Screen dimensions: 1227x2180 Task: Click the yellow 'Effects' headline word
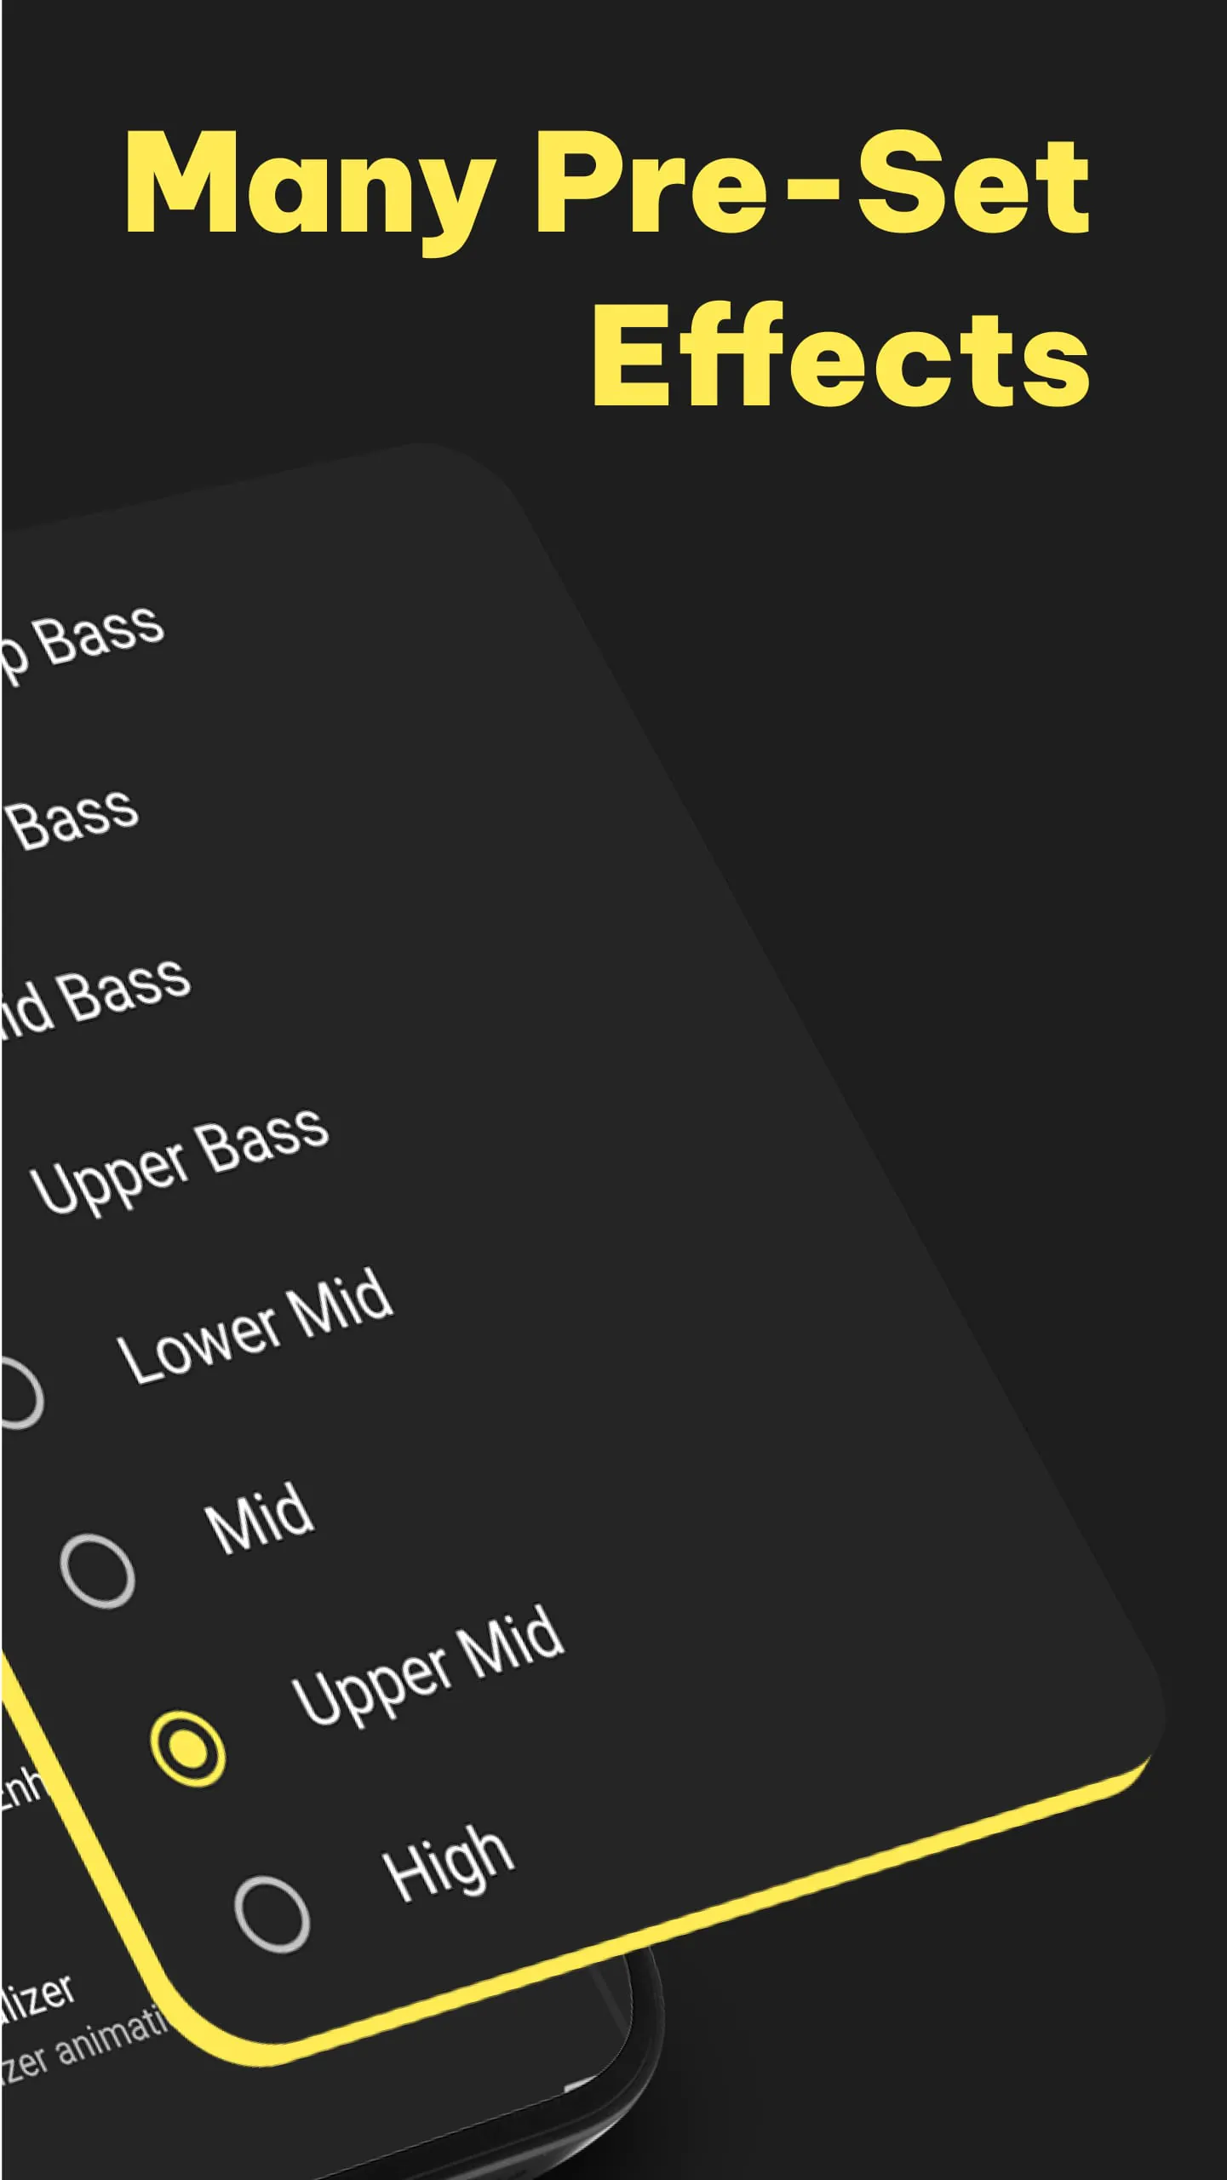tap(840, 356)
